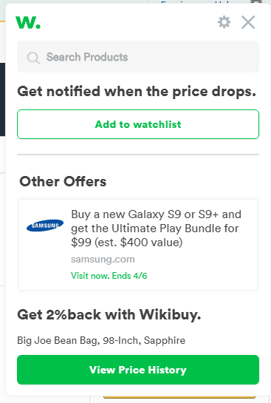Open Wikibuy settings gear icon
This screenshot has height=403, width=271.
coord(224,22)
